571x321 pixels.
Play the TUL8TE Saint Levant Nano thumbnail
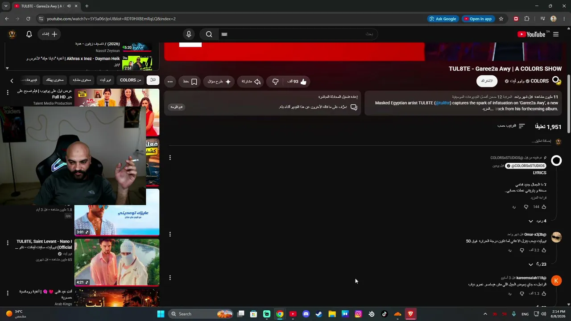click(x=117, y=262)
